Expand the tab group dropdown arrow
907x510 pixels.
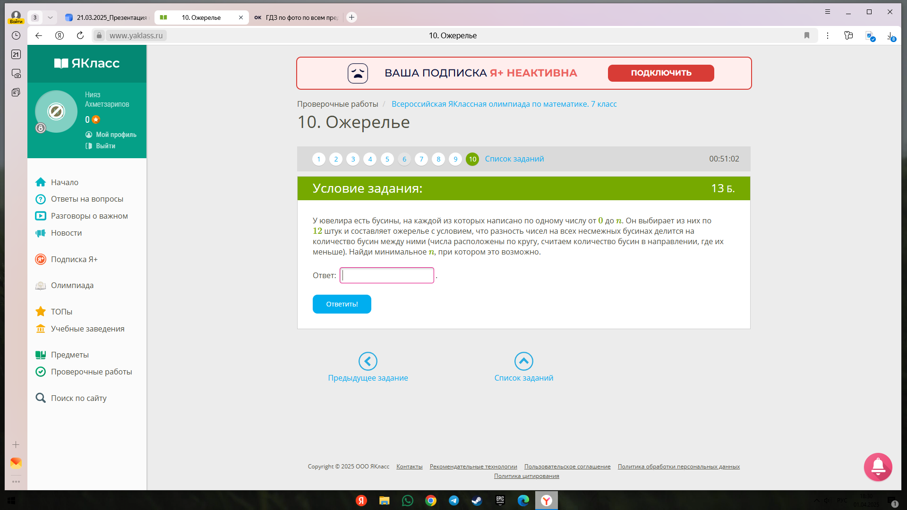50,17
